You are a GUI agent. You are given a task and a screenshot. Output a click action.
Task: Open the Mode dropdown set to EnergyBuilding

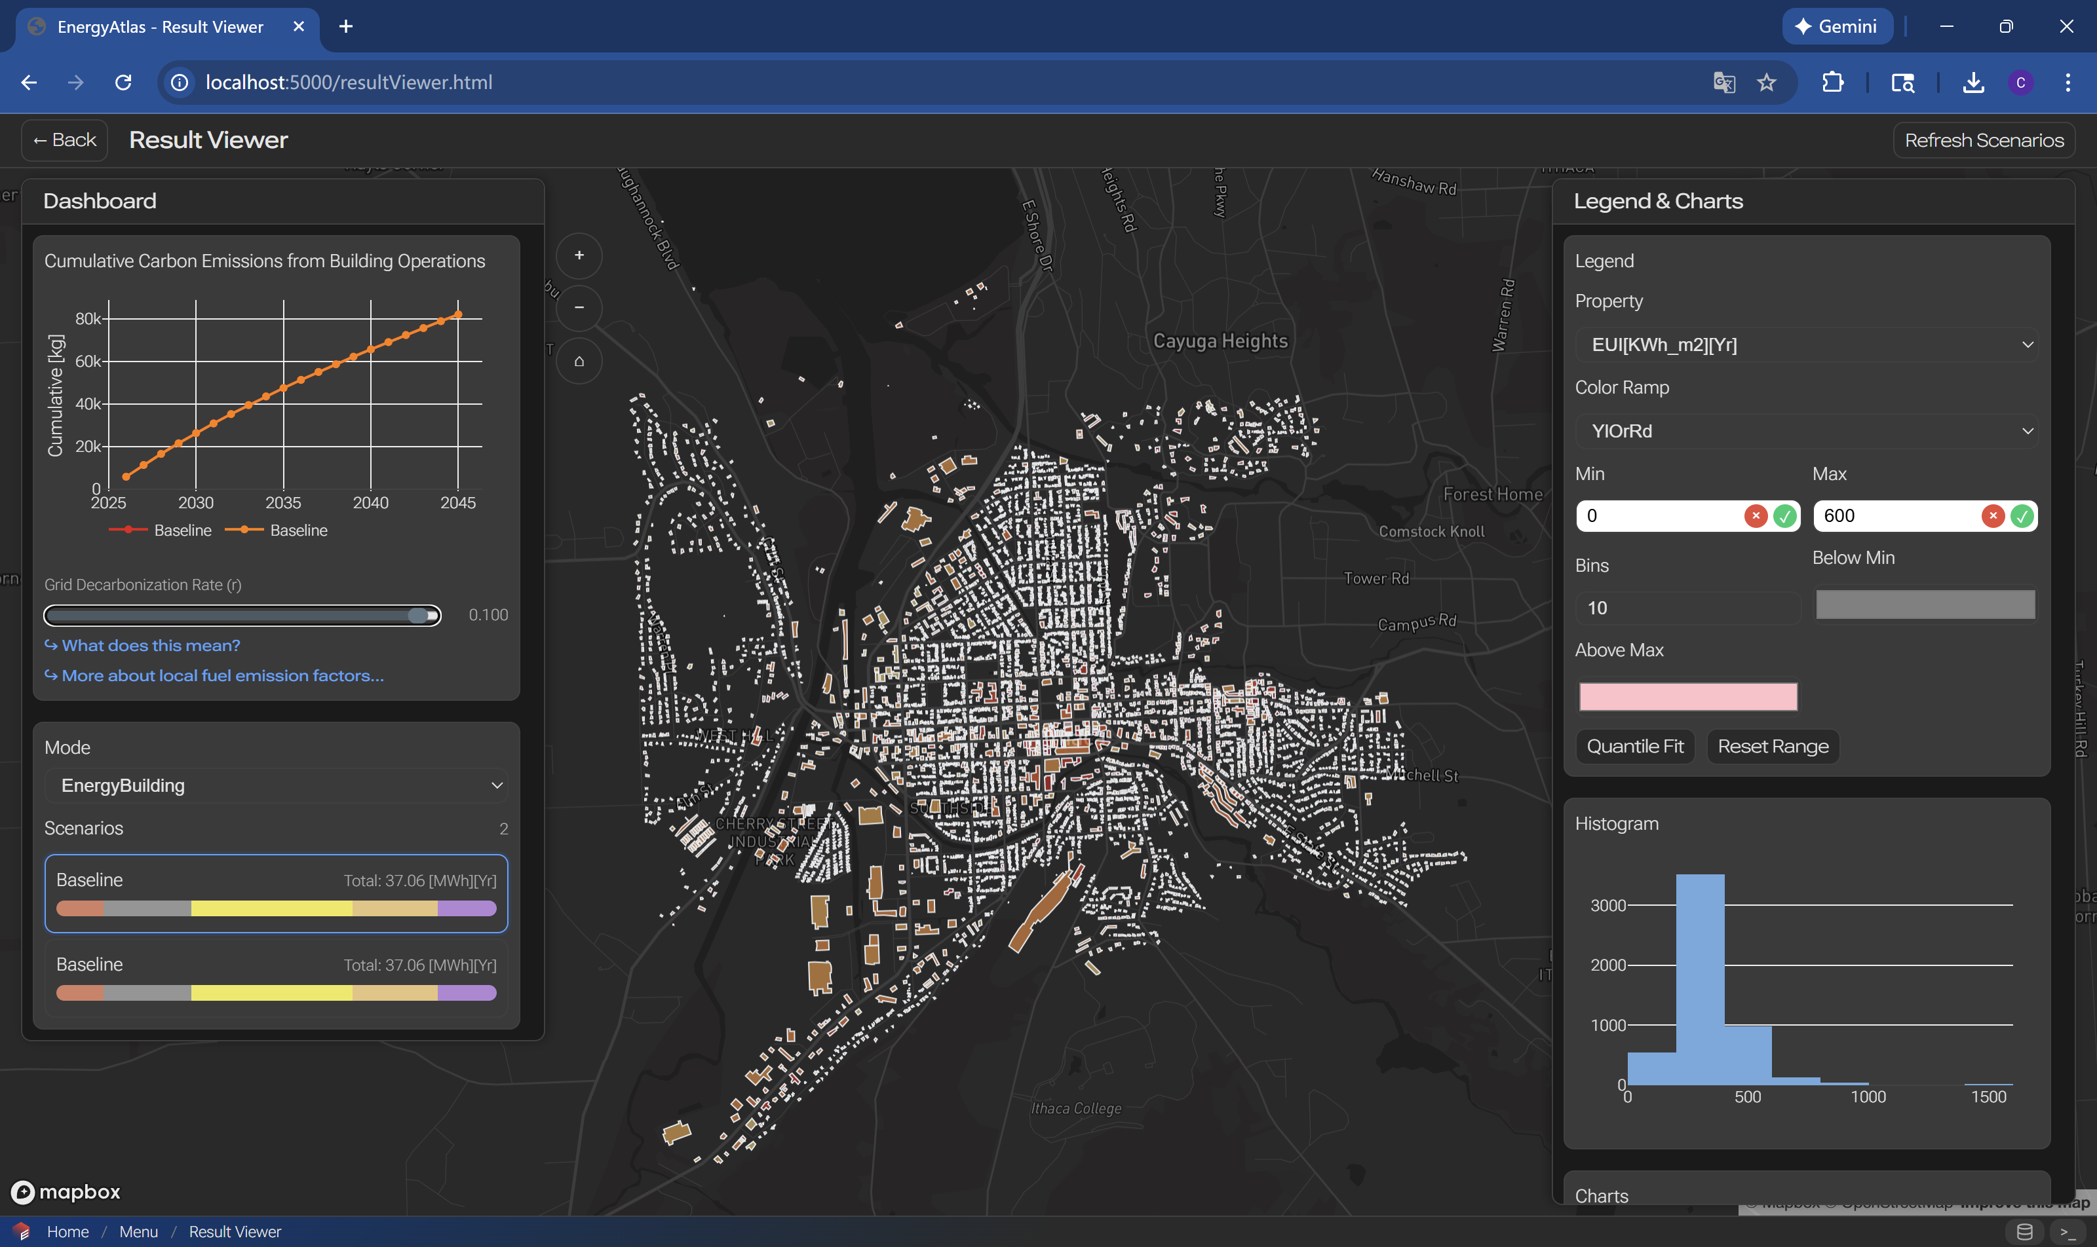pos(276,786)
